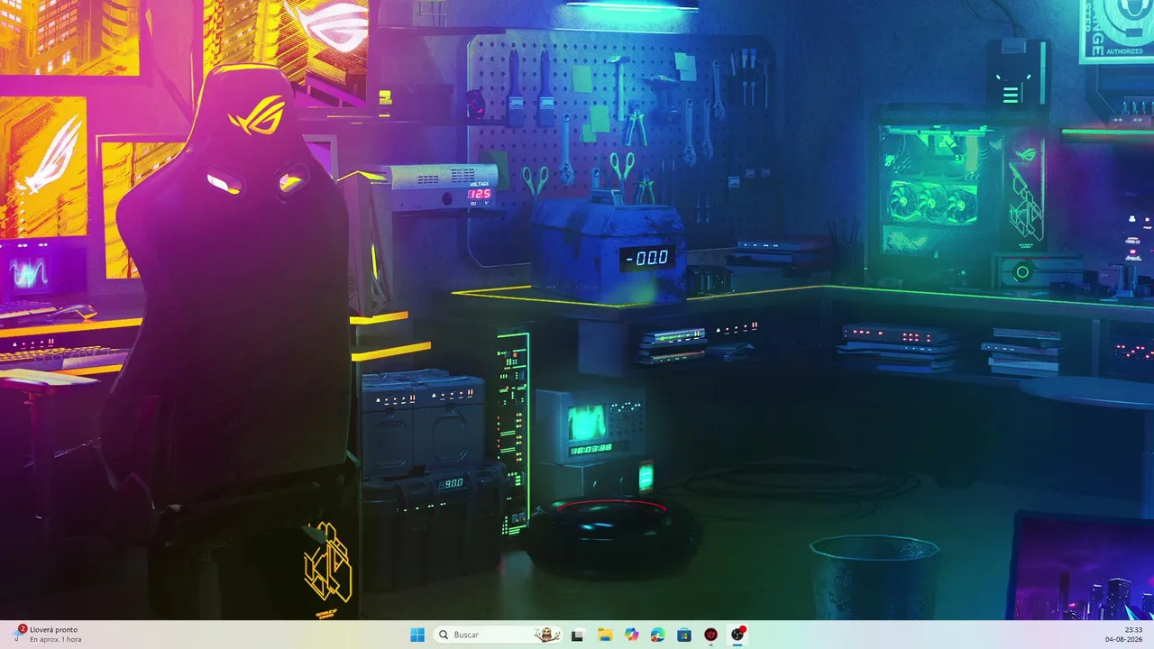Open Microsoft Copilot from the taskbar
The image size is (1154, 649).
click(x=631, y=635)
